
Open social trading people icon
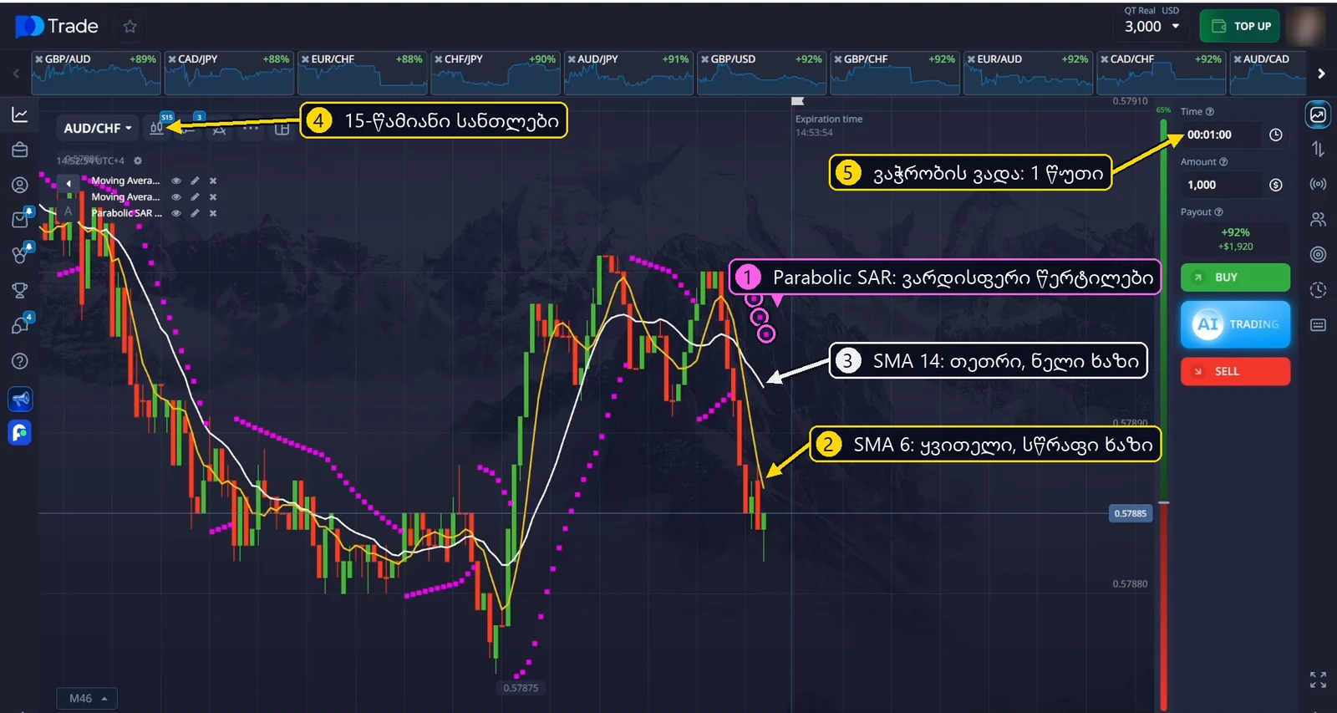tap(1318, 219)
